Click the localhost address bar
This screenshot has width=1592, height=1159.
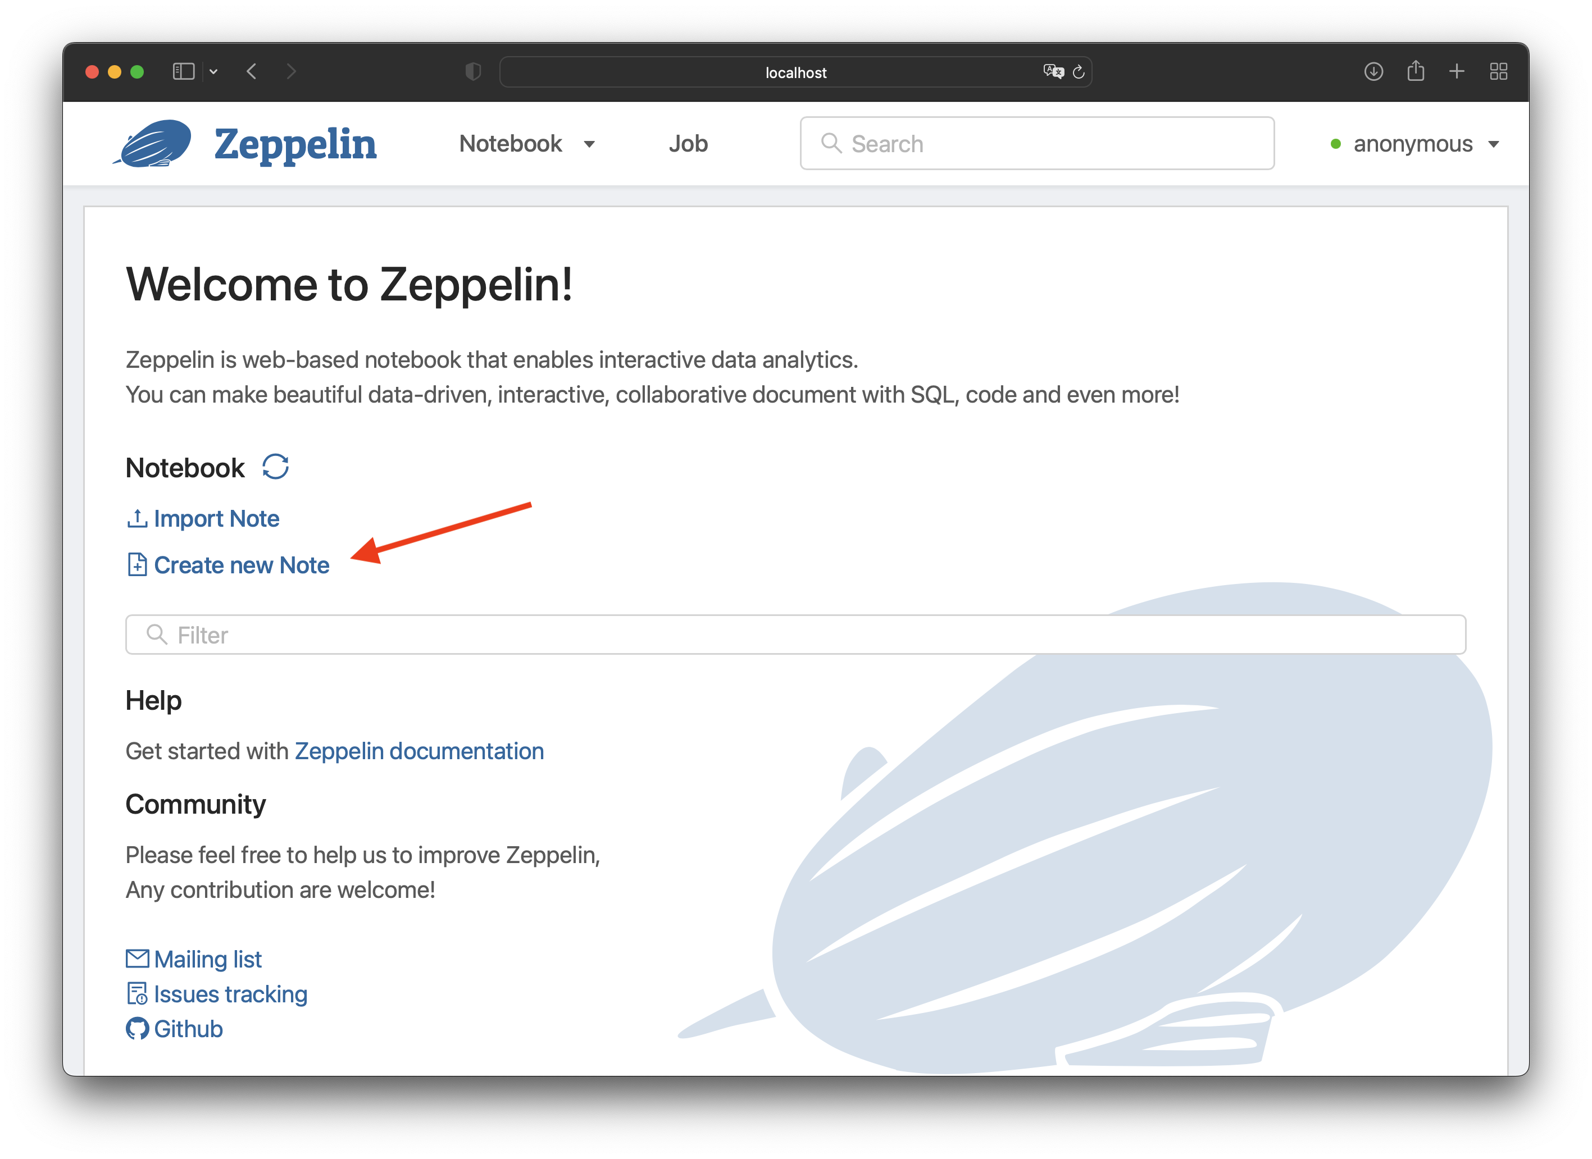(x=795, y=71)
